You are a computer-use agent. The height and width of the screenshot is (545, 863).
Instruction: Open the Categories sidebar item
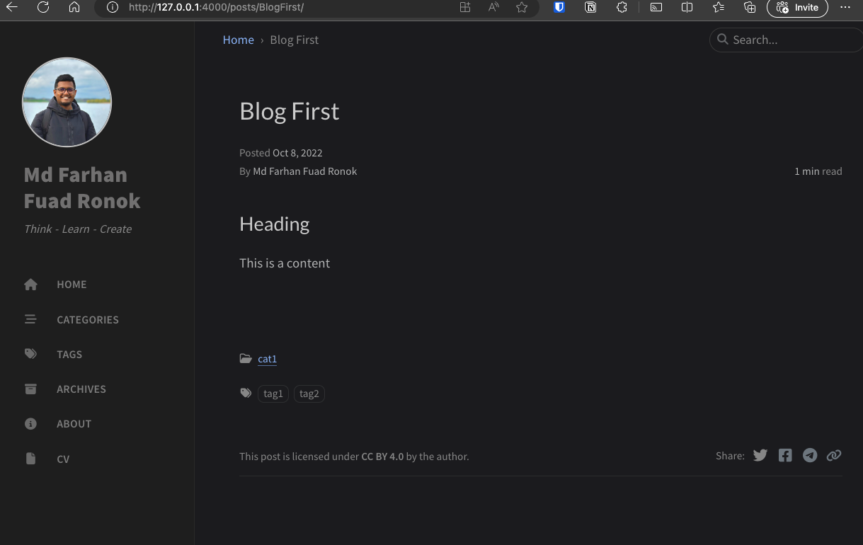point(87,320)
